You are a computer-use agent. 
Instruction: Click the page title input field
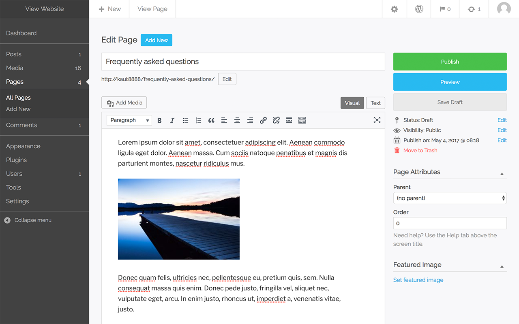(243, 62)
